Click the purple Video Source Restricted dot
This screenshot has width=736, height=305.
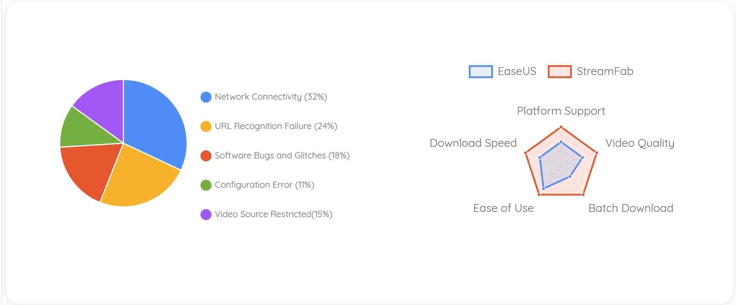tap(206, 214)
